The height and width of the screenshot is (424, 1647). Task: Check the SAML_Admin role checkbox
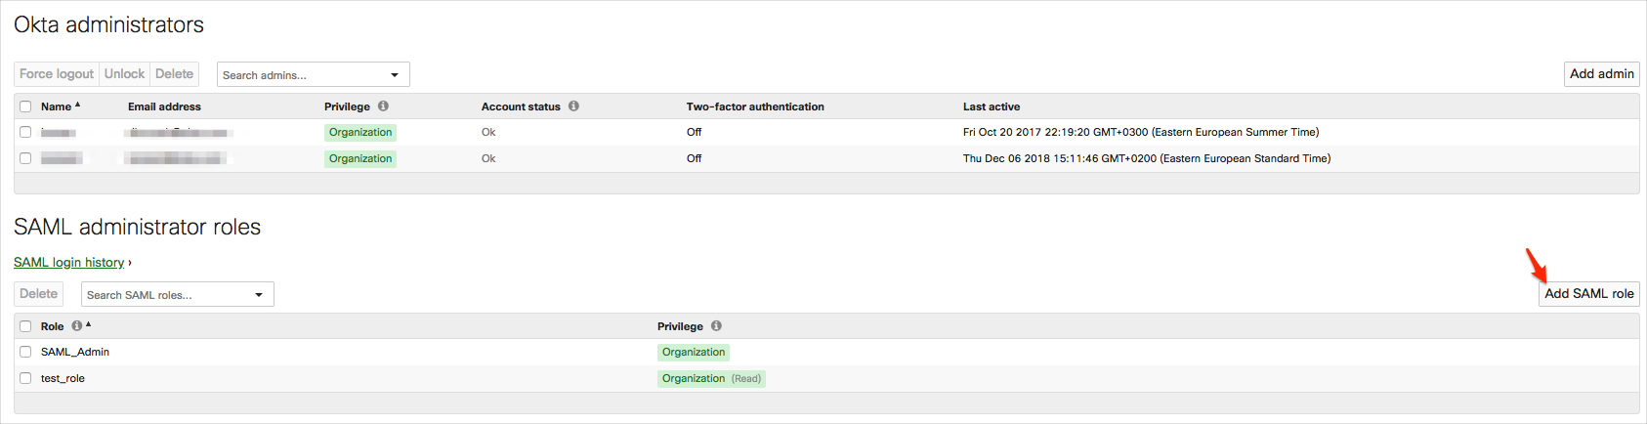25,352
